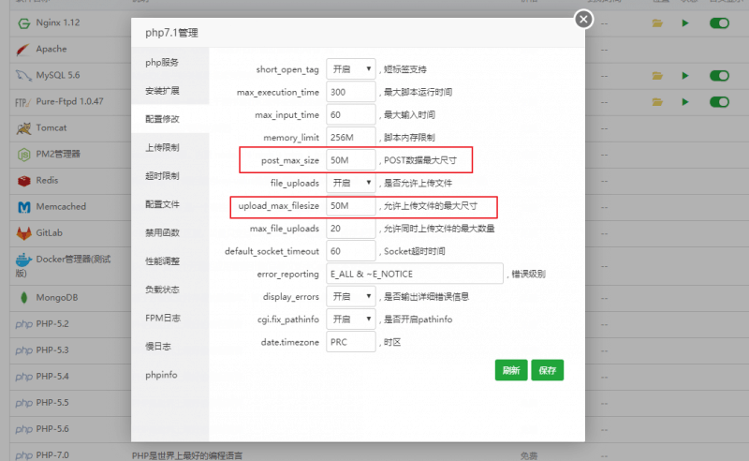Select the 性能调整 tab
This screenshot has width=749, height=461.
point(170,261)
